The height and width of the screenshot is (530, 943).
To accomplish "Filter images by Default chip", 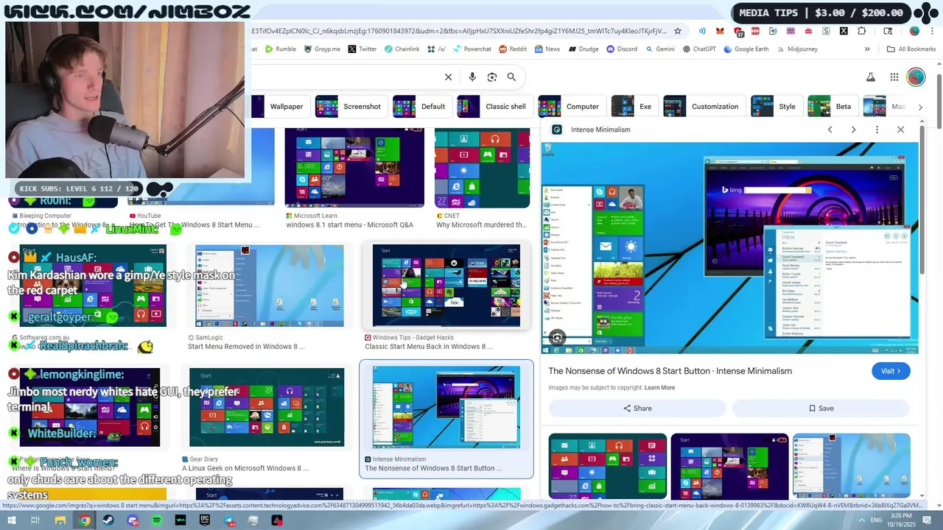I will (x=421, y=107).
